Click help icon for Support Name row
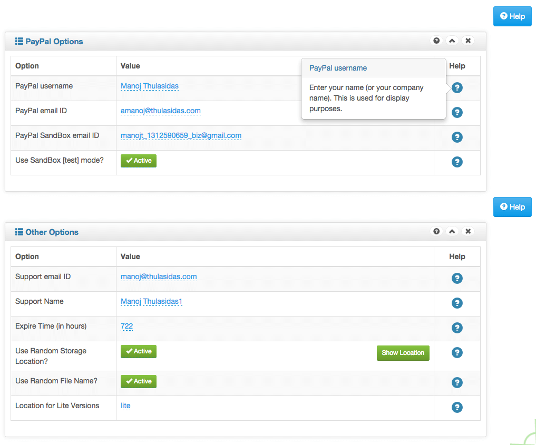 (457, 303)
